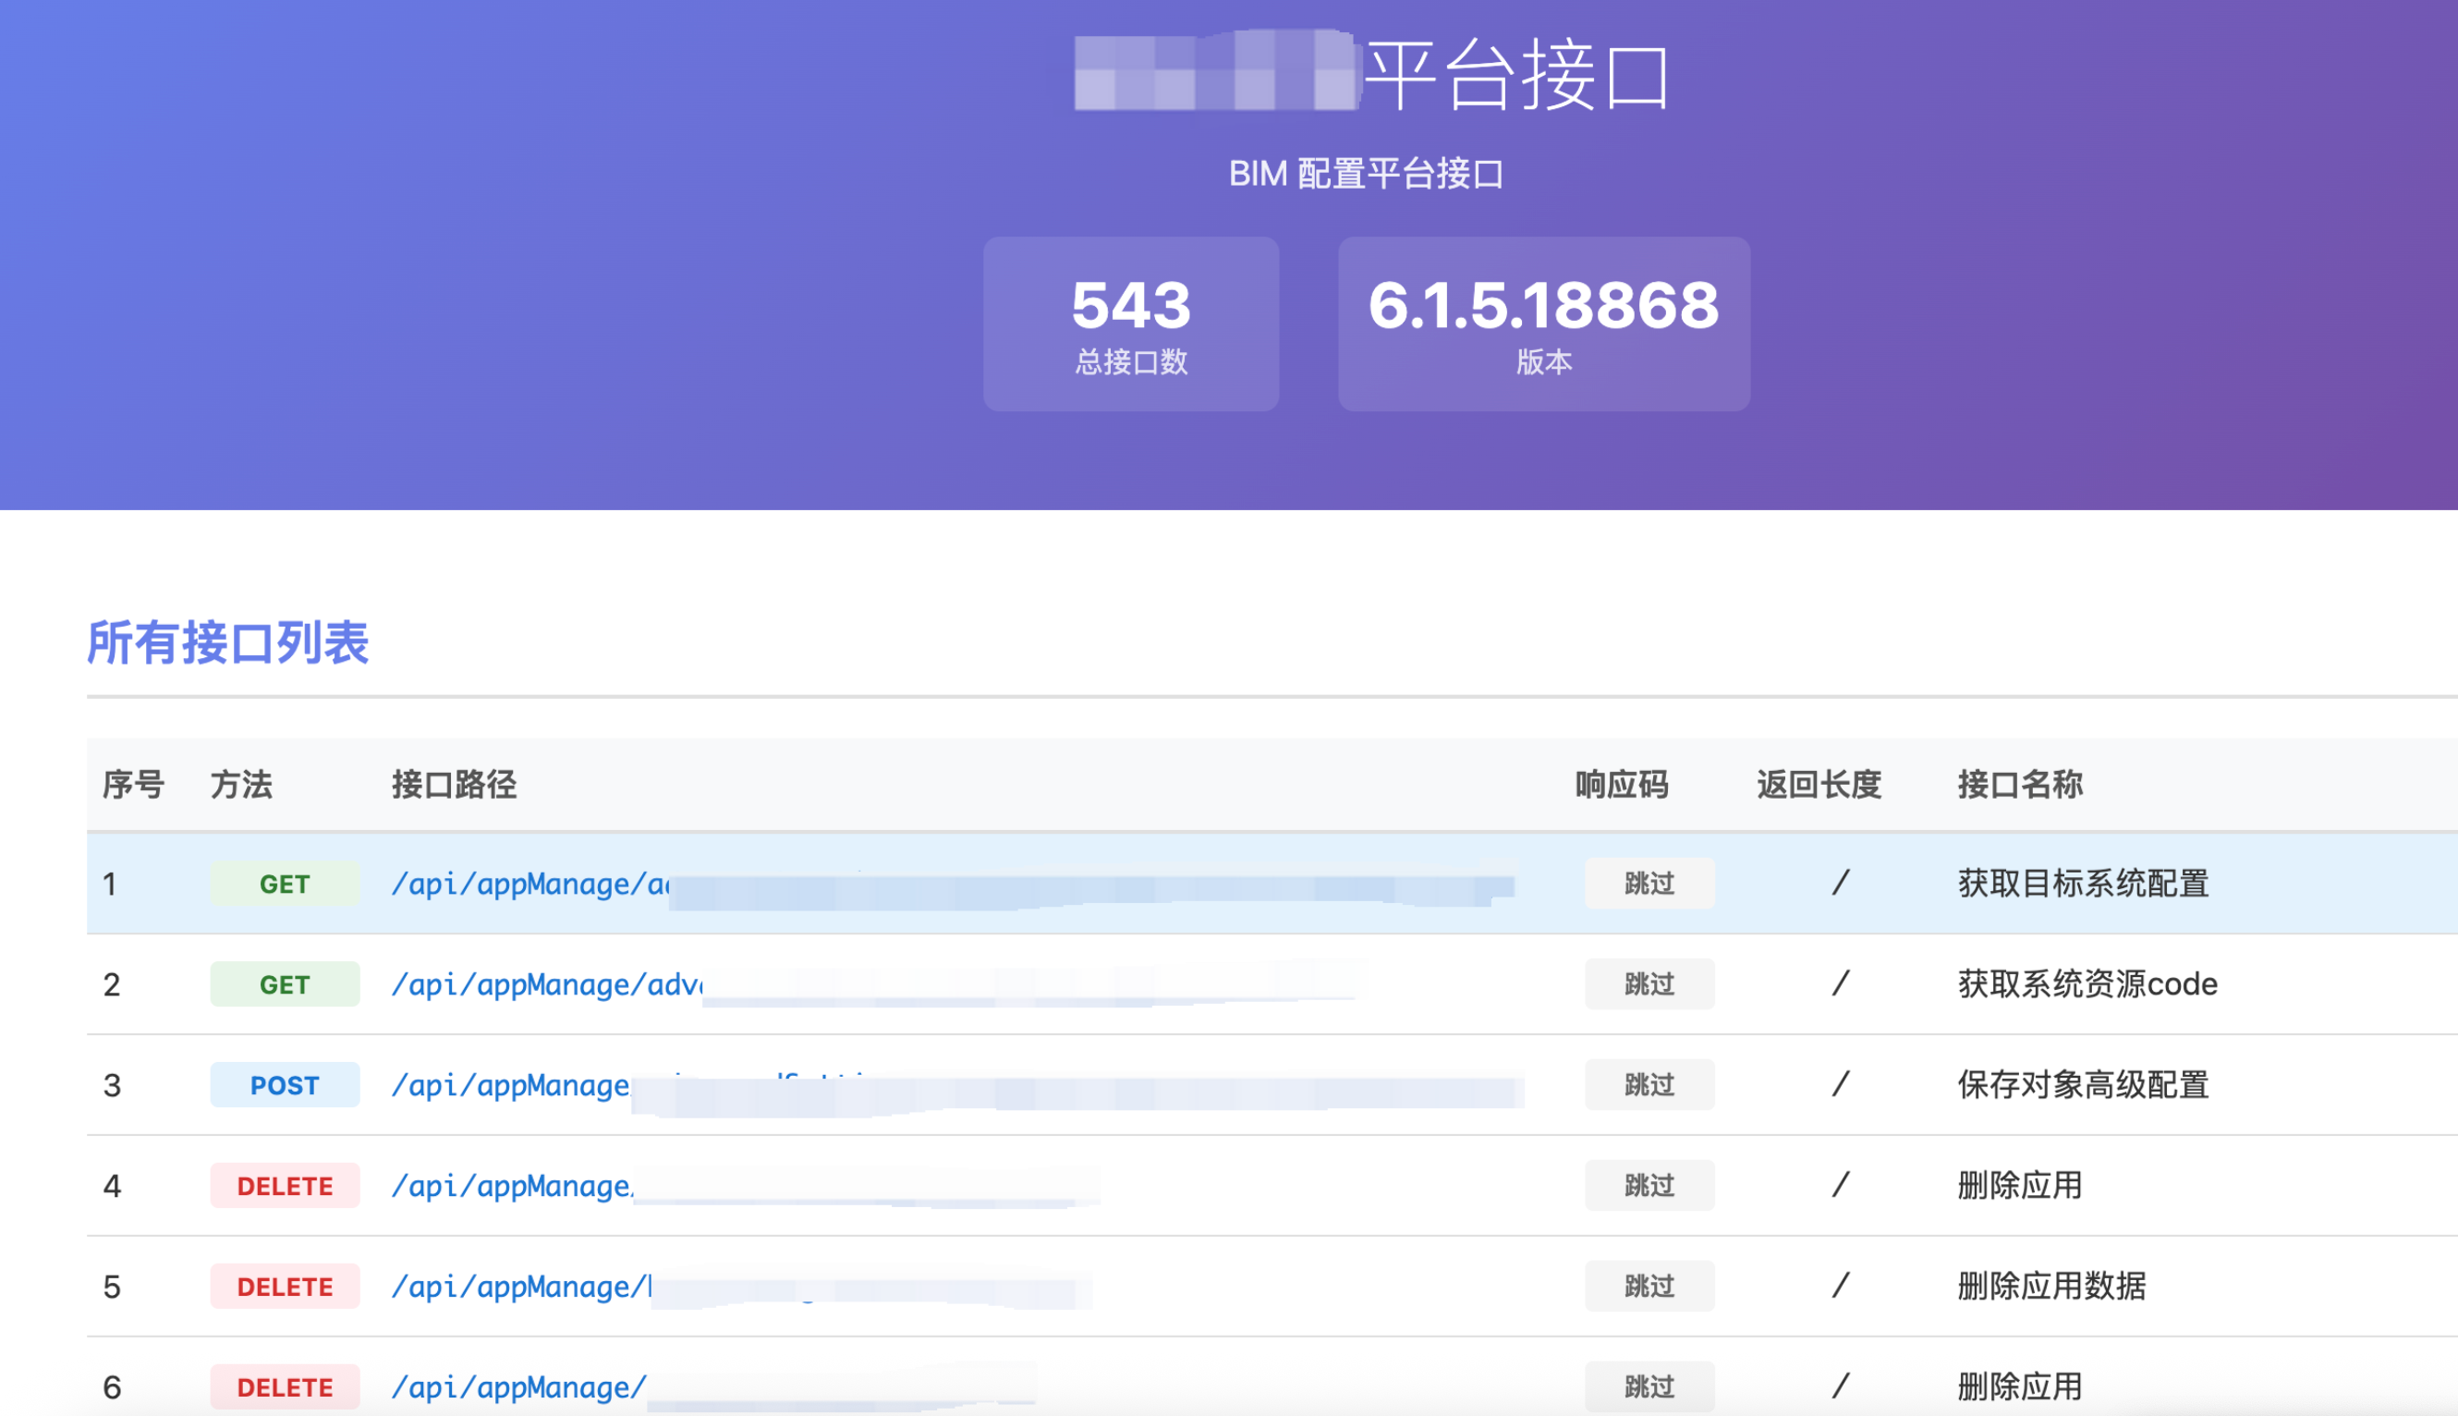2458x1416 pixels.
Task: Click the GET badge on row 2
Action: pyautogui.click(x=285, y=984)
